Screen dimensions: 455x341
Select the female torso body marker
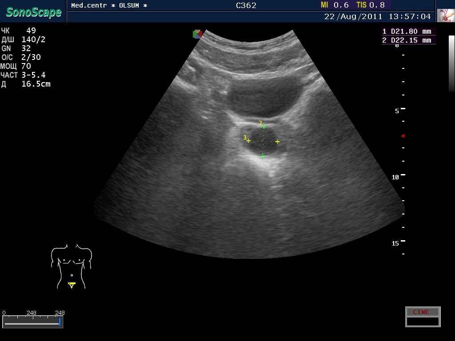(71, 266)
